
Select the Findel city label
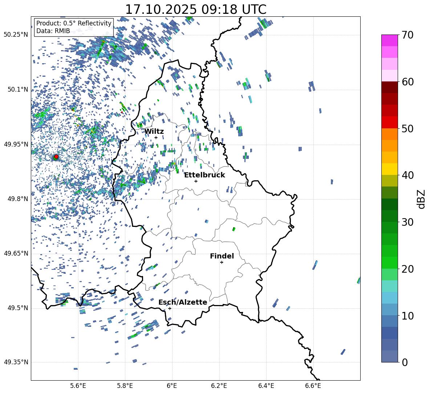[222, 256]
